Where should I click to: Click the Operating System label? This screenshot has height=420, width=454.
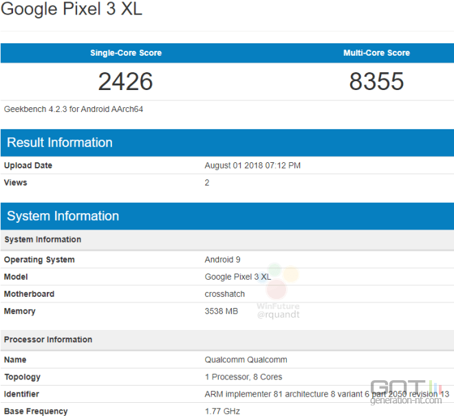click(x=39, y=260)
